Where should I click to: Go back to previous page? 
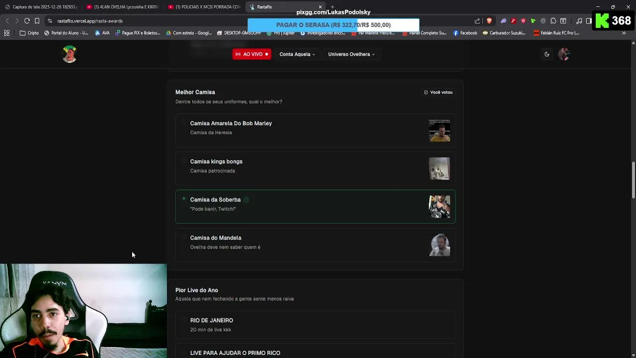[x=7, y=21]
